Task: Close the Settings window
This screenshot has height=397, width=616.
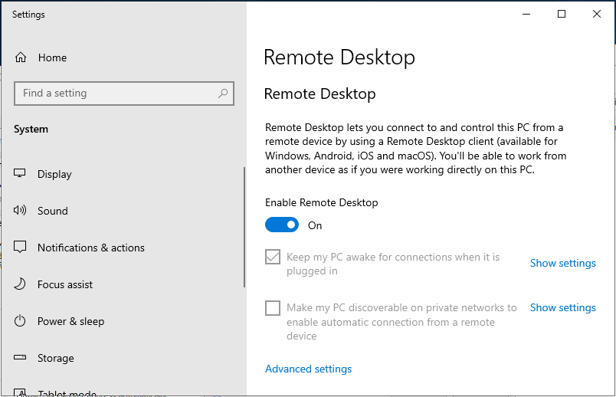Action: (596, 14)
